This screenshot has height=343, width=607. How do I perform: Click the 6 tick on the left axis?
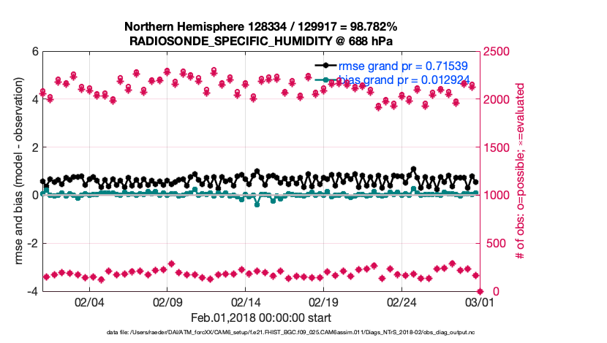tap(35, 52)
